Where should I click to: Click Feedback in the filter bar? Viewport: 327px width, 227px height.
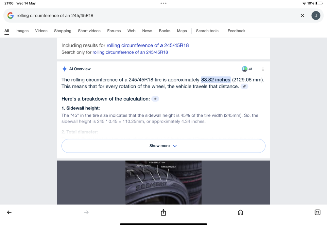236,31
